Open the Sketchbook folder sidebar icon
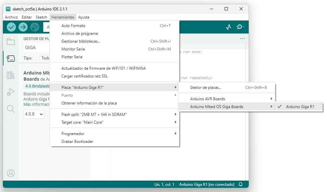The image size is (327, 192). [x=11, y=42]
